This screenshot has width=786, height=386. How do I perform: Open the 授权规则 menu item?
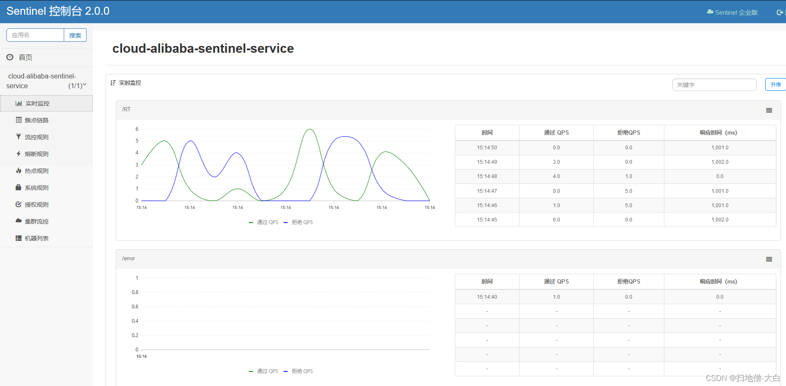pos(46,205)
